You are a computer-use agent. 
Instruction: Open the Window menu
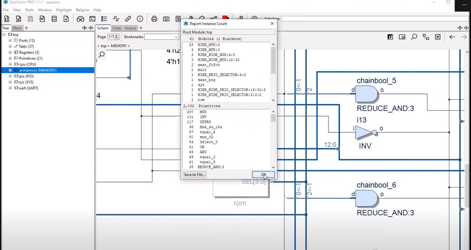(45, 10)
